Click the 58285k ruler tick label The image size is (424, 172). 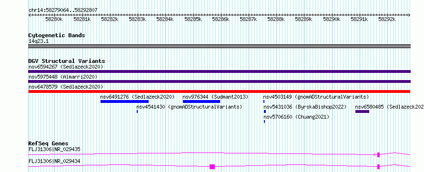click(x=193, y=20)
